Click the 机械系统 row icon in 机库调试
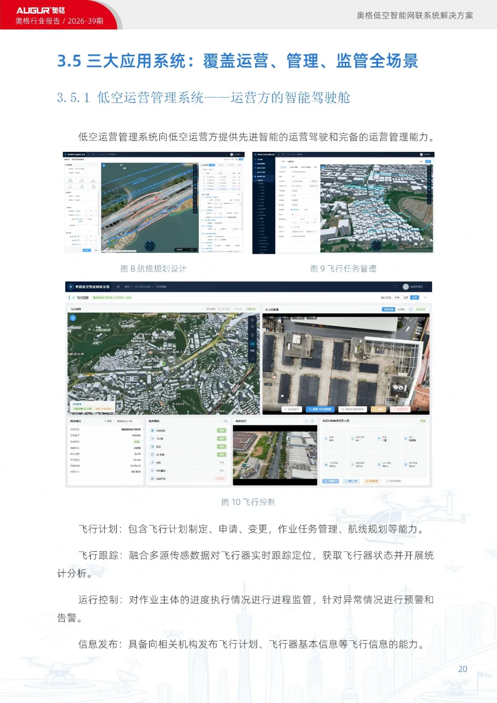This screenshot has width=497, height=703. (152, 430)
